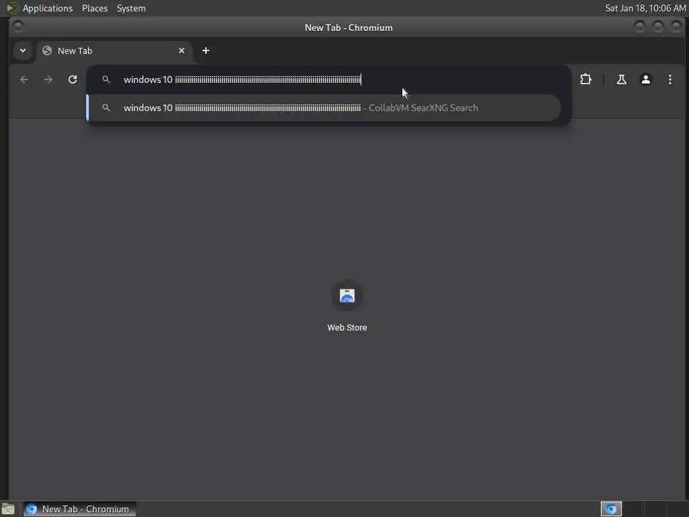This screenshot has height=517, width=689.
Task: Click the magnifier icon in suggestion row
Action: 106,108
